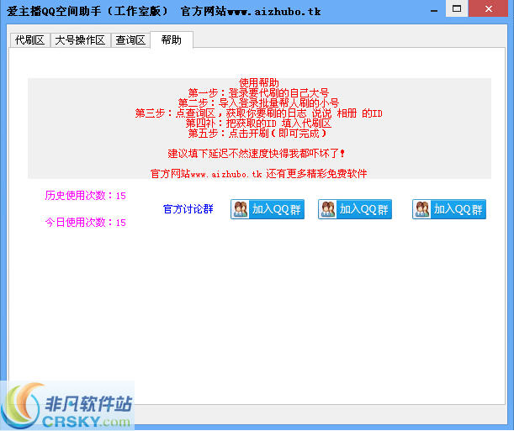Click the 帮助 tab
The image size is (514, 431).
172,40
